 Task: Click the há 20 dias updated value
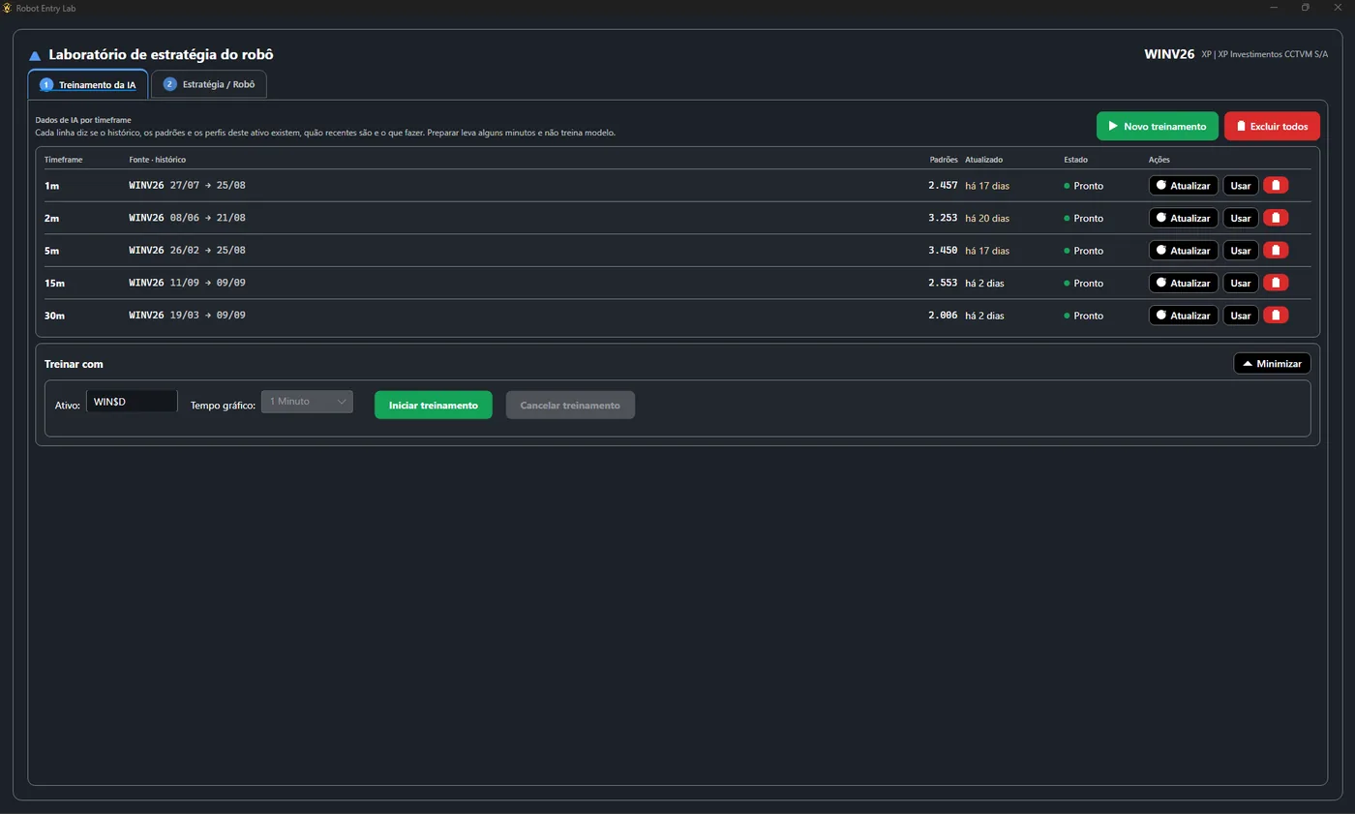tap(987, 218)
